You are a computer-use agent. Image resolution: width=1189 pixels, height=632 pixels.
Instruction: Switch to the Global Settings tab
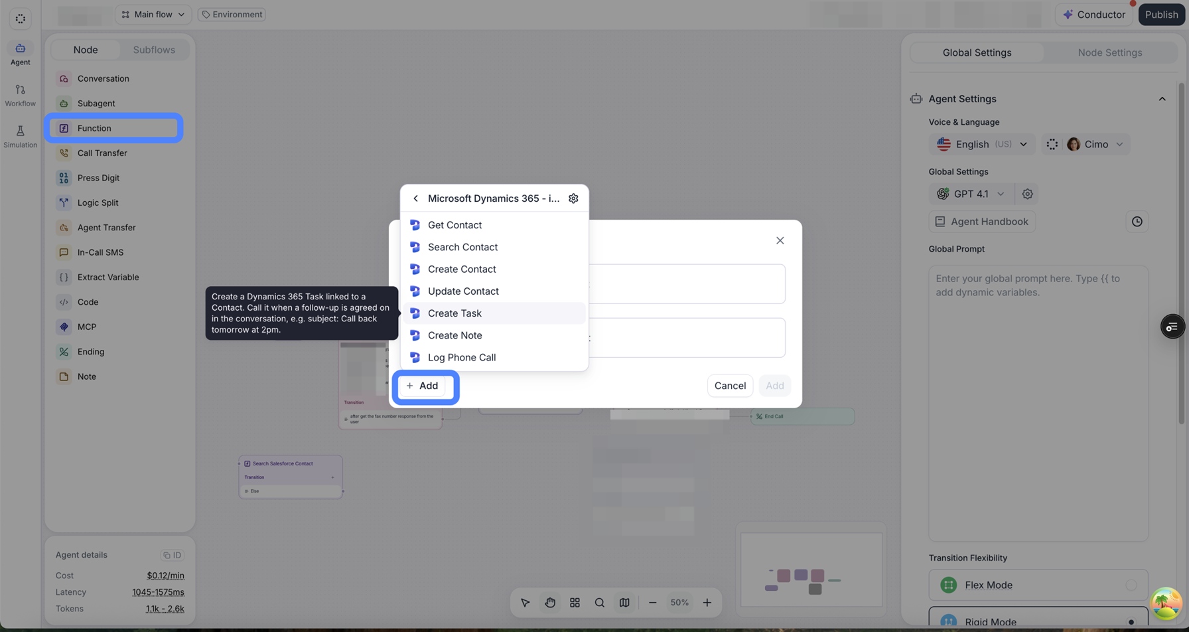[x=977, y=52]
